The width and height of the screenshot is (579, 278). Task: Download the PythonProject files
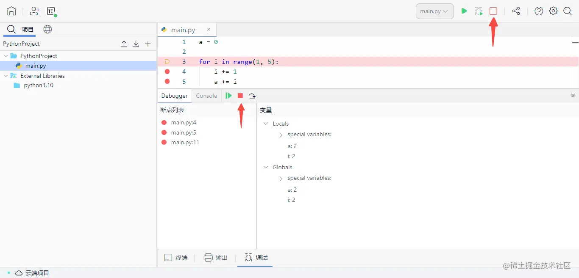(136, 44)
